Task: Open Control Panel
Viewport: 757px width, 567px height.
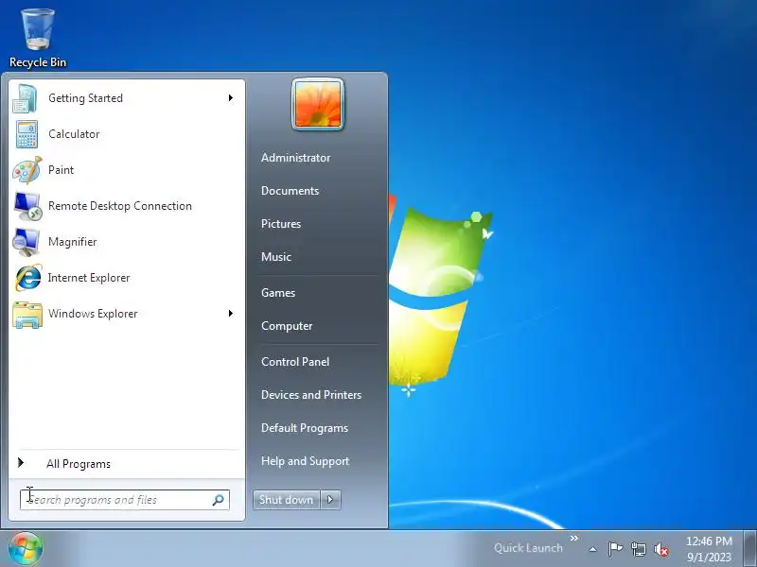Action: pos(295,362)
